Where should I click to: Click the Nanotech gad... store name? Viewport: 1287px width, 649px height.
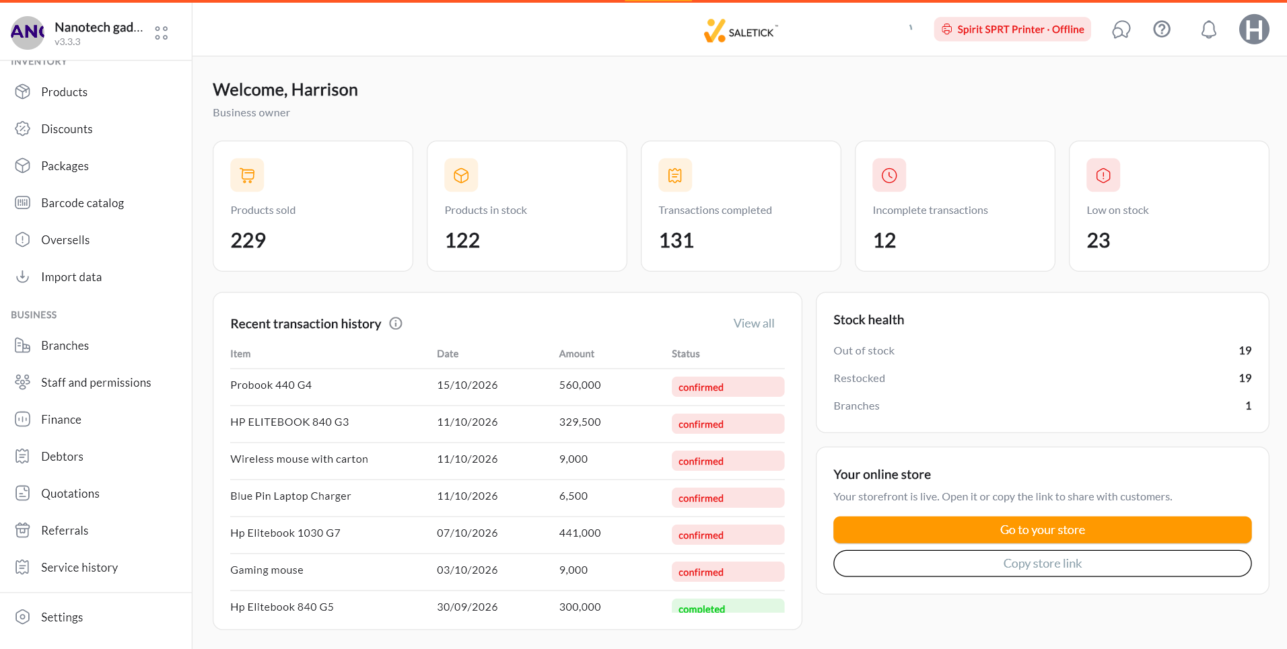click(x=99, y=27)
